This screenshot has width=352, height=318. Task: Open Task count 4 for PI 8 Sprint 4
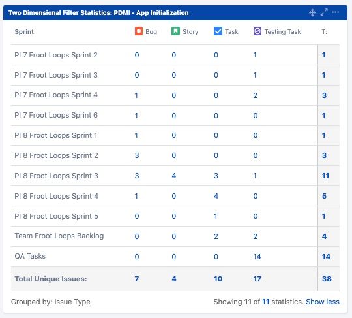216,196
